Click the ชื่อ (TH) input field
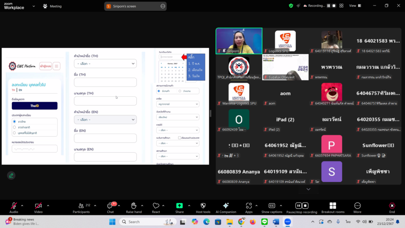 pyautogui.click(x=105, y=82)
